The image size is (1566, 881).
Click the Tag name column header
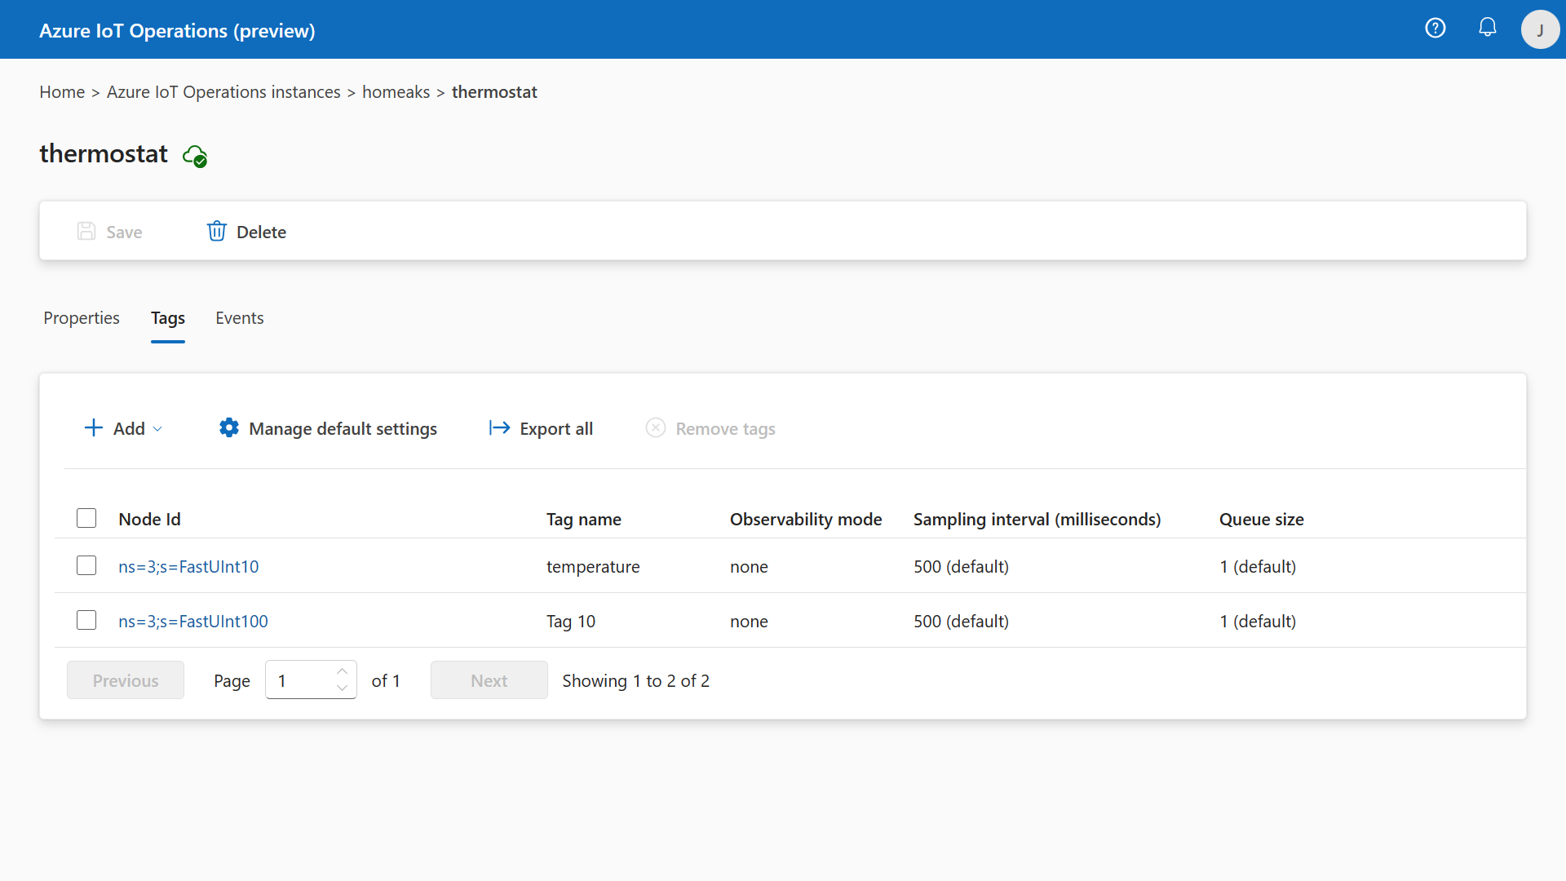point(584,520)
